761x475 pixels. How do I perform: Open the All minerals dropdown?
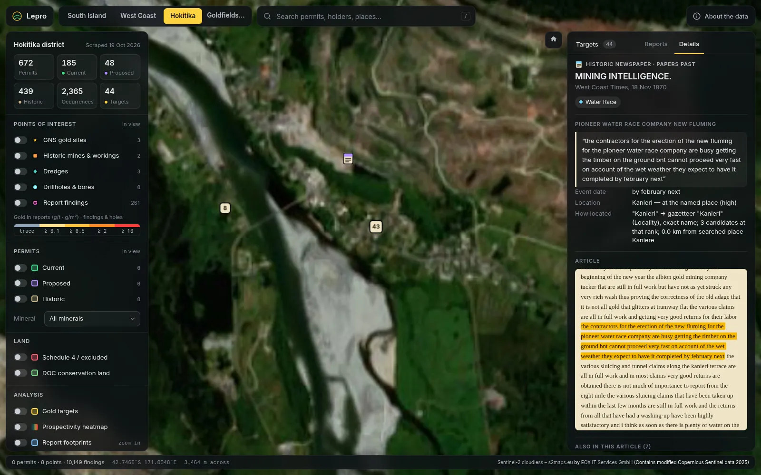tap(92, 319)
